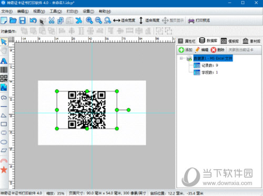Save the document with the floppy disk icon
This screenshot has width=263, height=196.
tap(22, 20)
